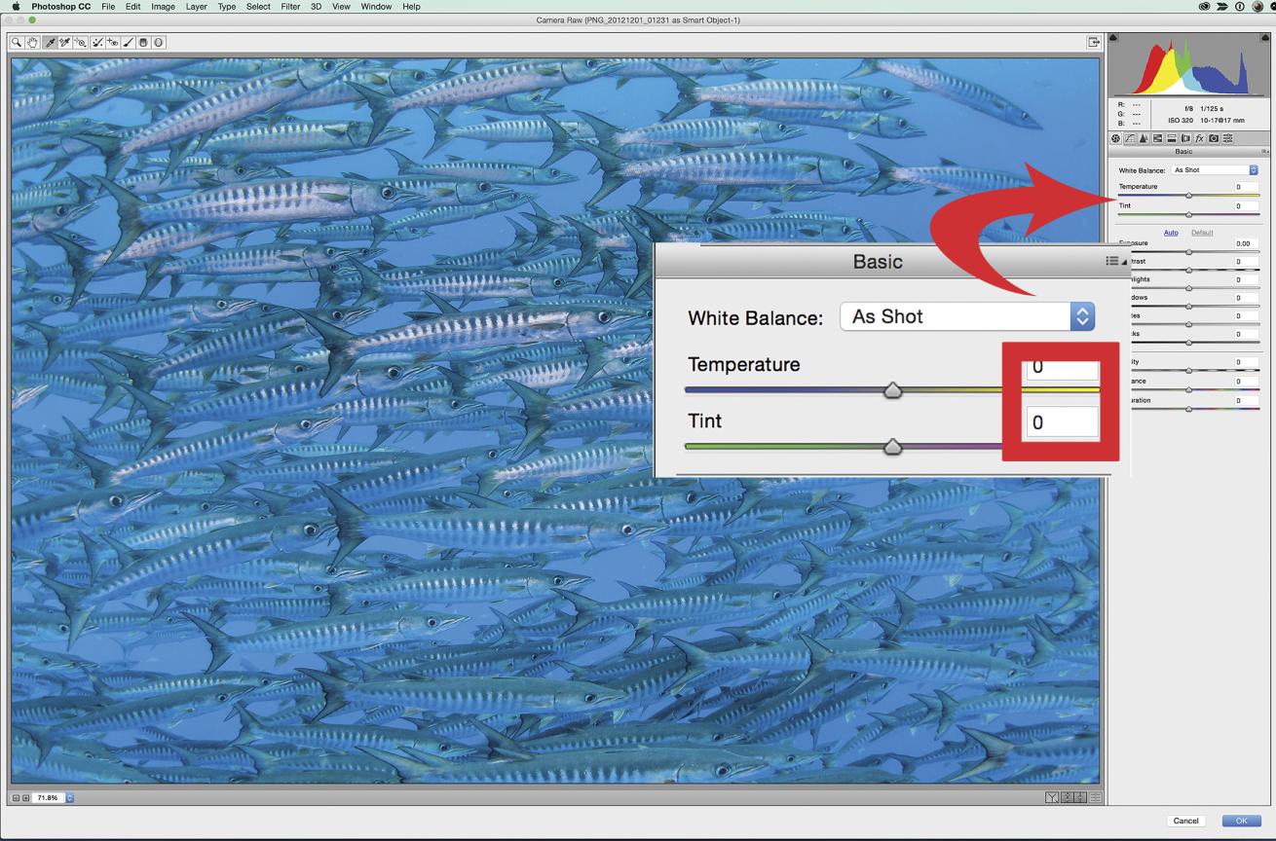Open the zoom level dropdown

point(69,798)
